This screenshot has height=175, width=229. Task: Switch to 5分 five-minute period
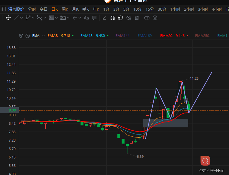click(x=126, y=9)
